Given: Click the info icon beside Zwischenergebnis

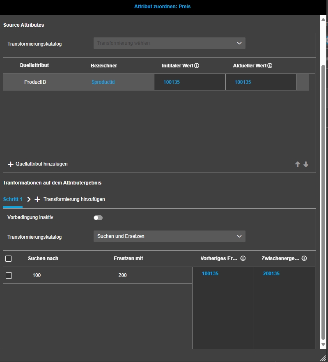Looking at the screenshot, I should point(304,258).
